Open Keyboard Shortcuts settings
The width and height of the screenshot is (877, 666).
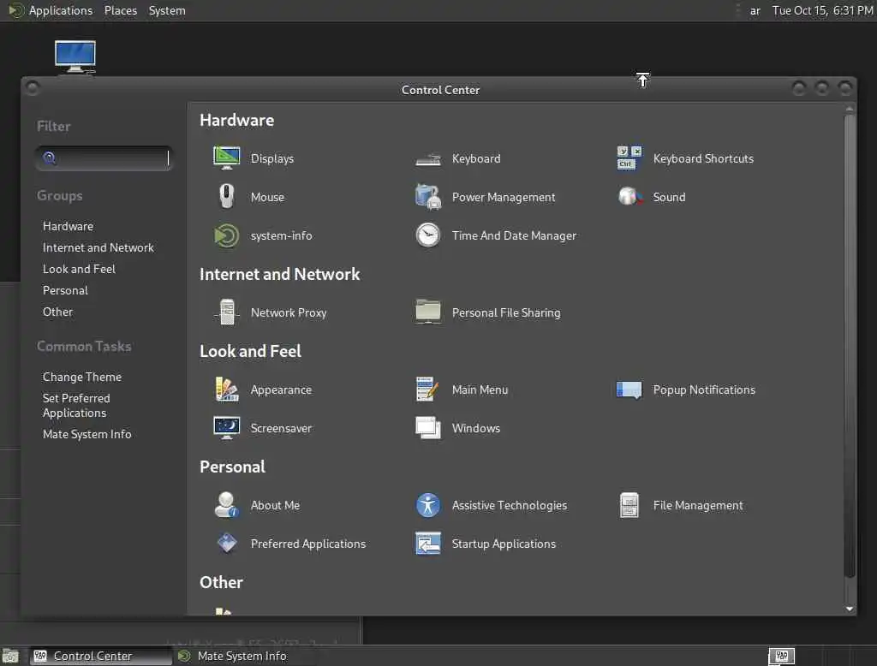pyautogui.click(x=629, y=158)
